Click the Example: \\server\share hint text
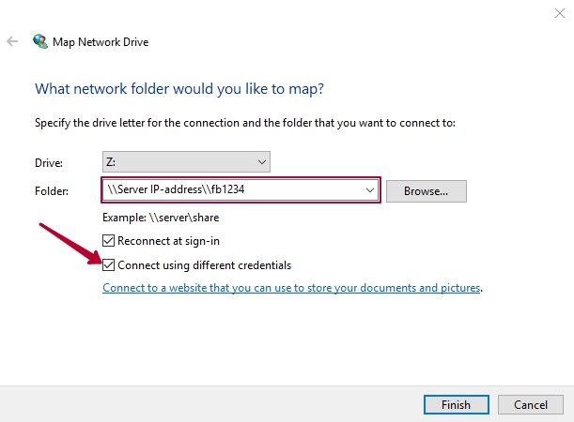 tap(161, 218)
